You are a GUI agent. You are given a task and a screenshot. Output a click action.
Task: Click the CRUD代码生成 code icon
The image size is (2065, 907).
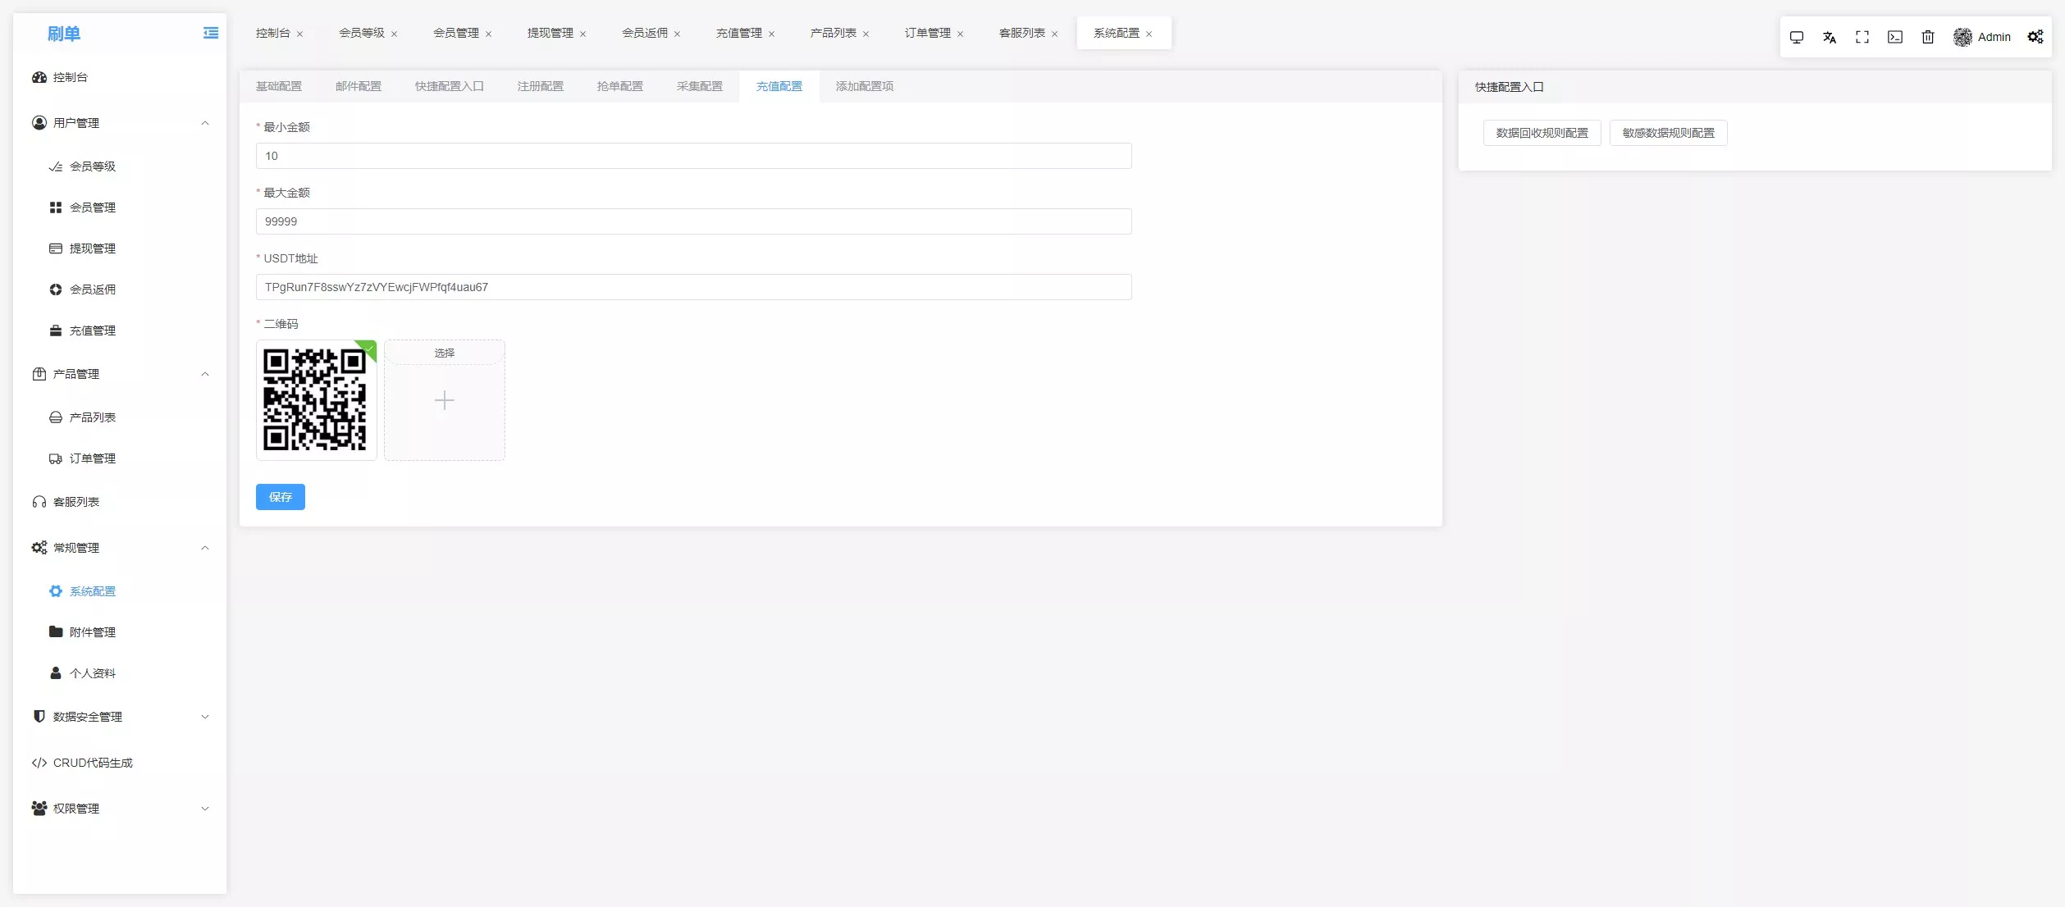point(39,763)
